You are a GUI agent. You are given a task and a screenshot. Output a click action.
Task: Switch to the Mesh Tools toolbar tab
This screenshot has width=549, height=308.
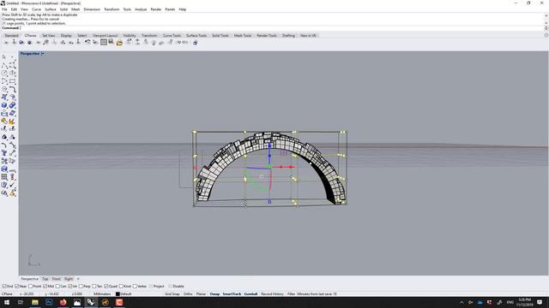(243, 36)
